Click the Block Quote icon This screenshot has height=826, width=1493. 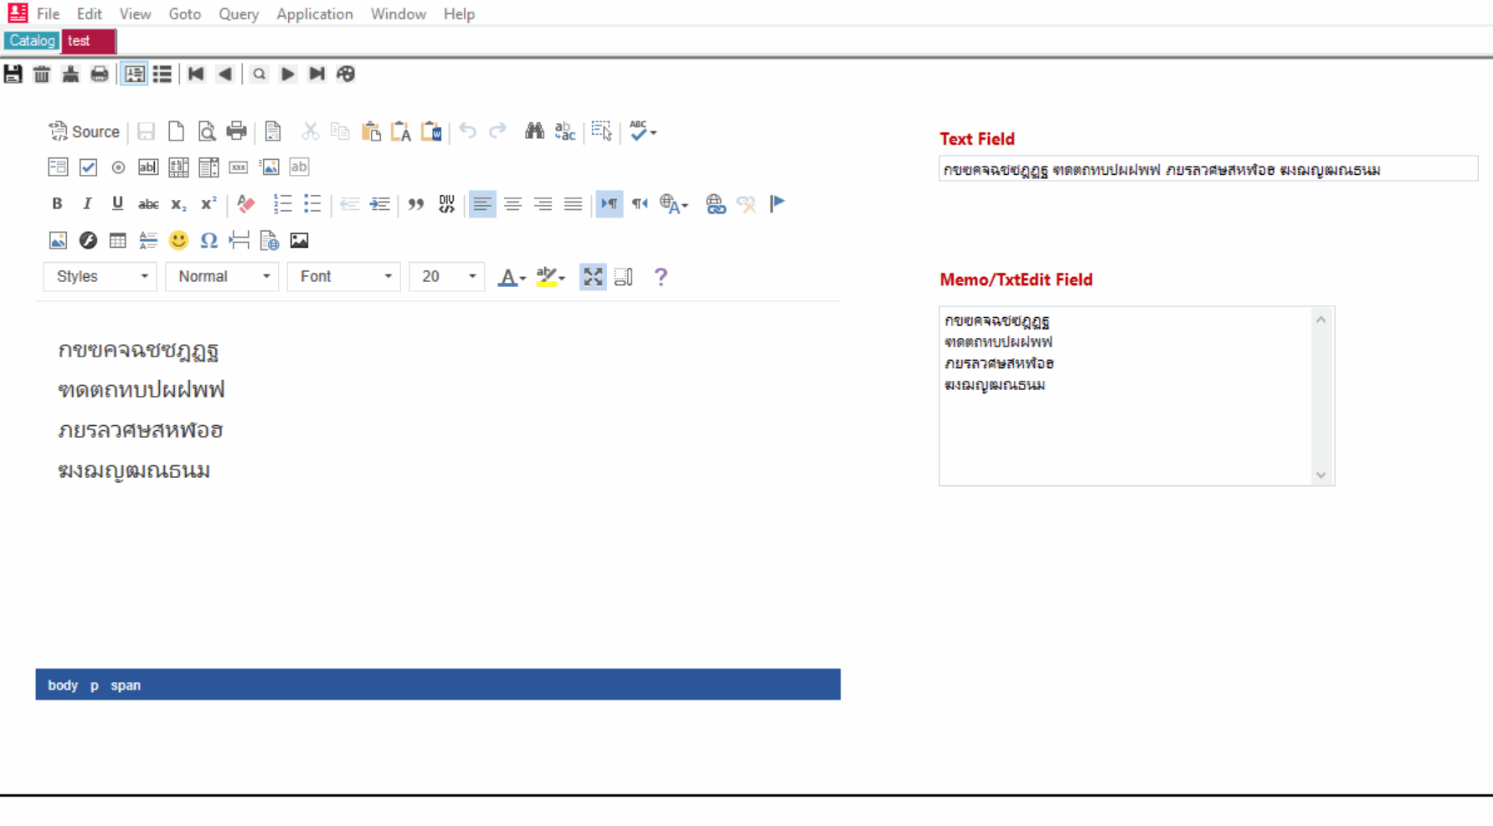[x=416, y=204]
